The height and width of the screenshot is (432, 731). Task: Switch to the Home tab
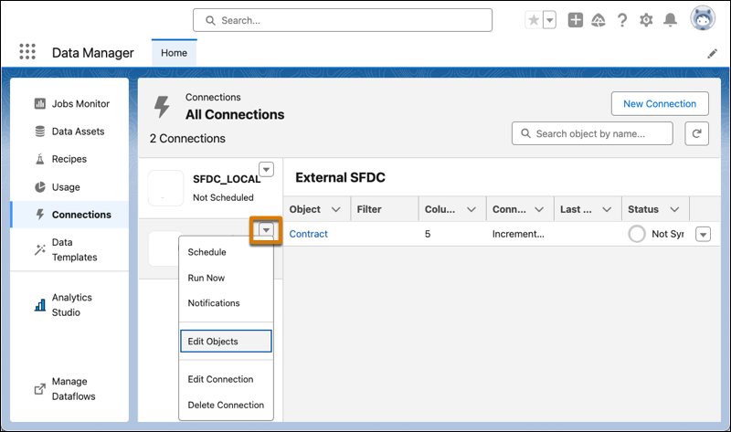(174, 53)
